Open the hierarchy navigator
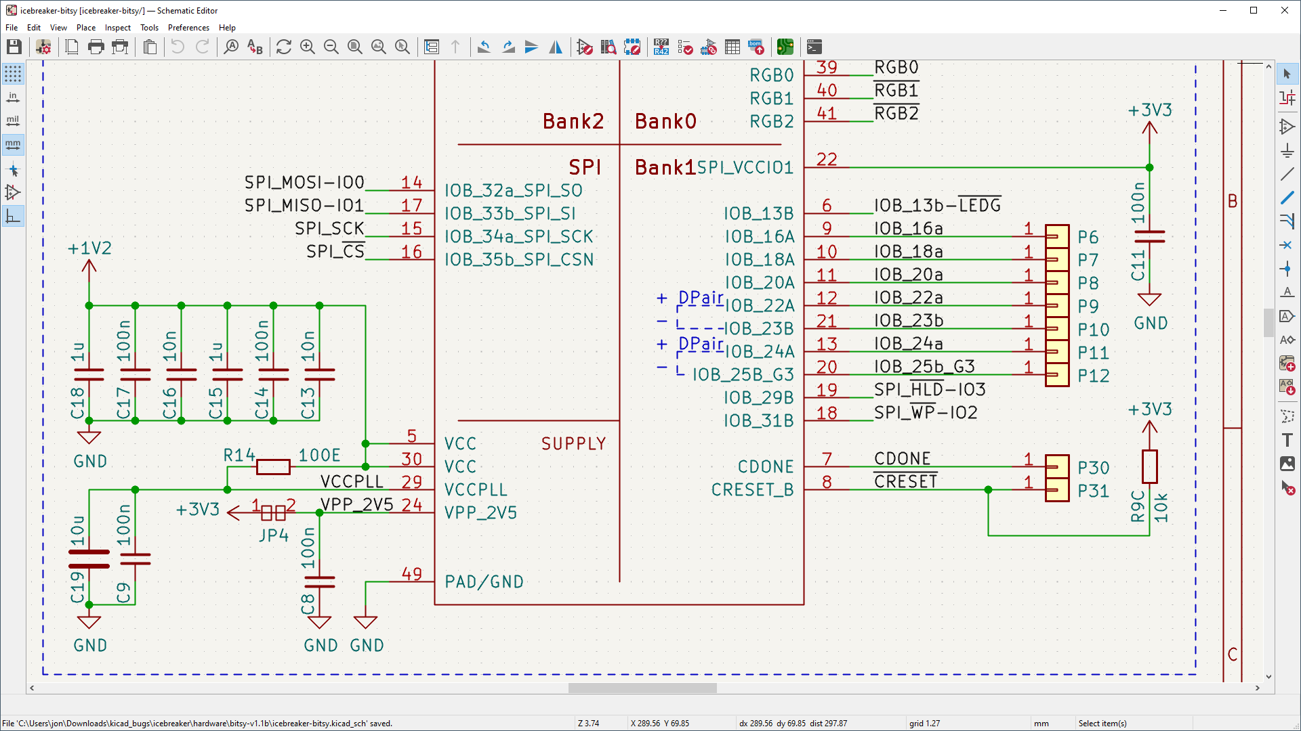Viewport: 1301px width, 731px height. [x=431, y=47]
